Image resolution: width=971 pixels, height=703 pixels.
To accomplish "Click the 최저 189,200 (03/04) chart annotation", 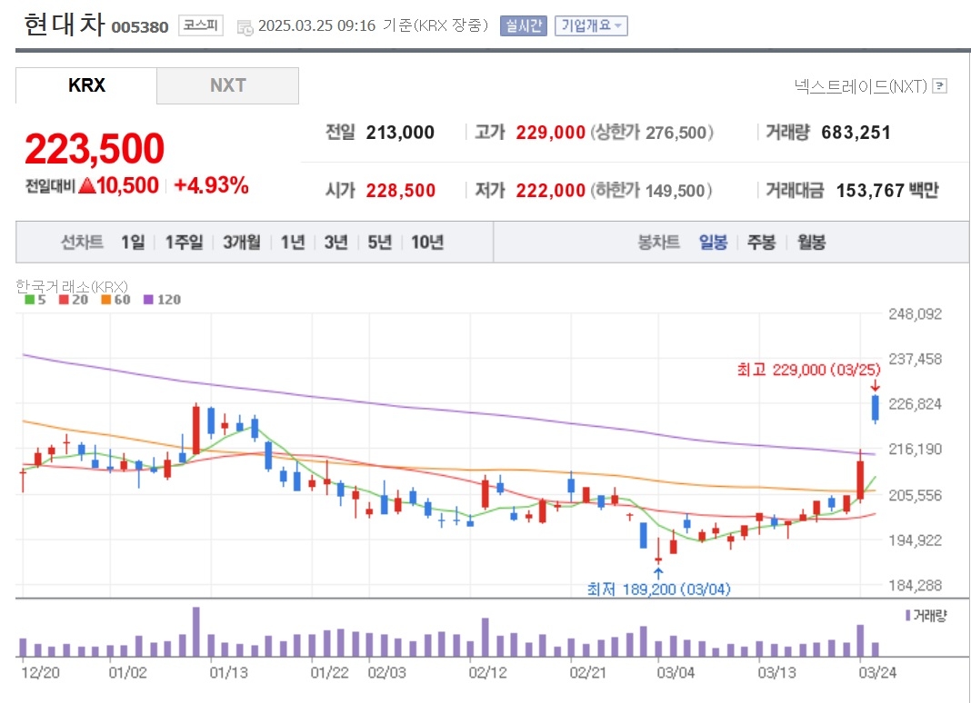I will click(659, 589).
